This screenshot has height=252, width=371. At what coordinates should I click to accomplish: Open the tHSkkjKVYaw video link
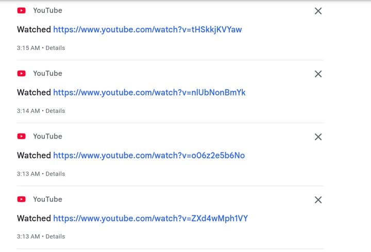147,29
